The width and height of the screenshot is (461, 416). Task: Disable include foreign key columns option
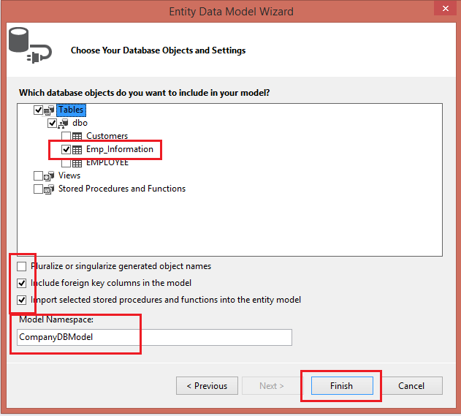(22, 284)
